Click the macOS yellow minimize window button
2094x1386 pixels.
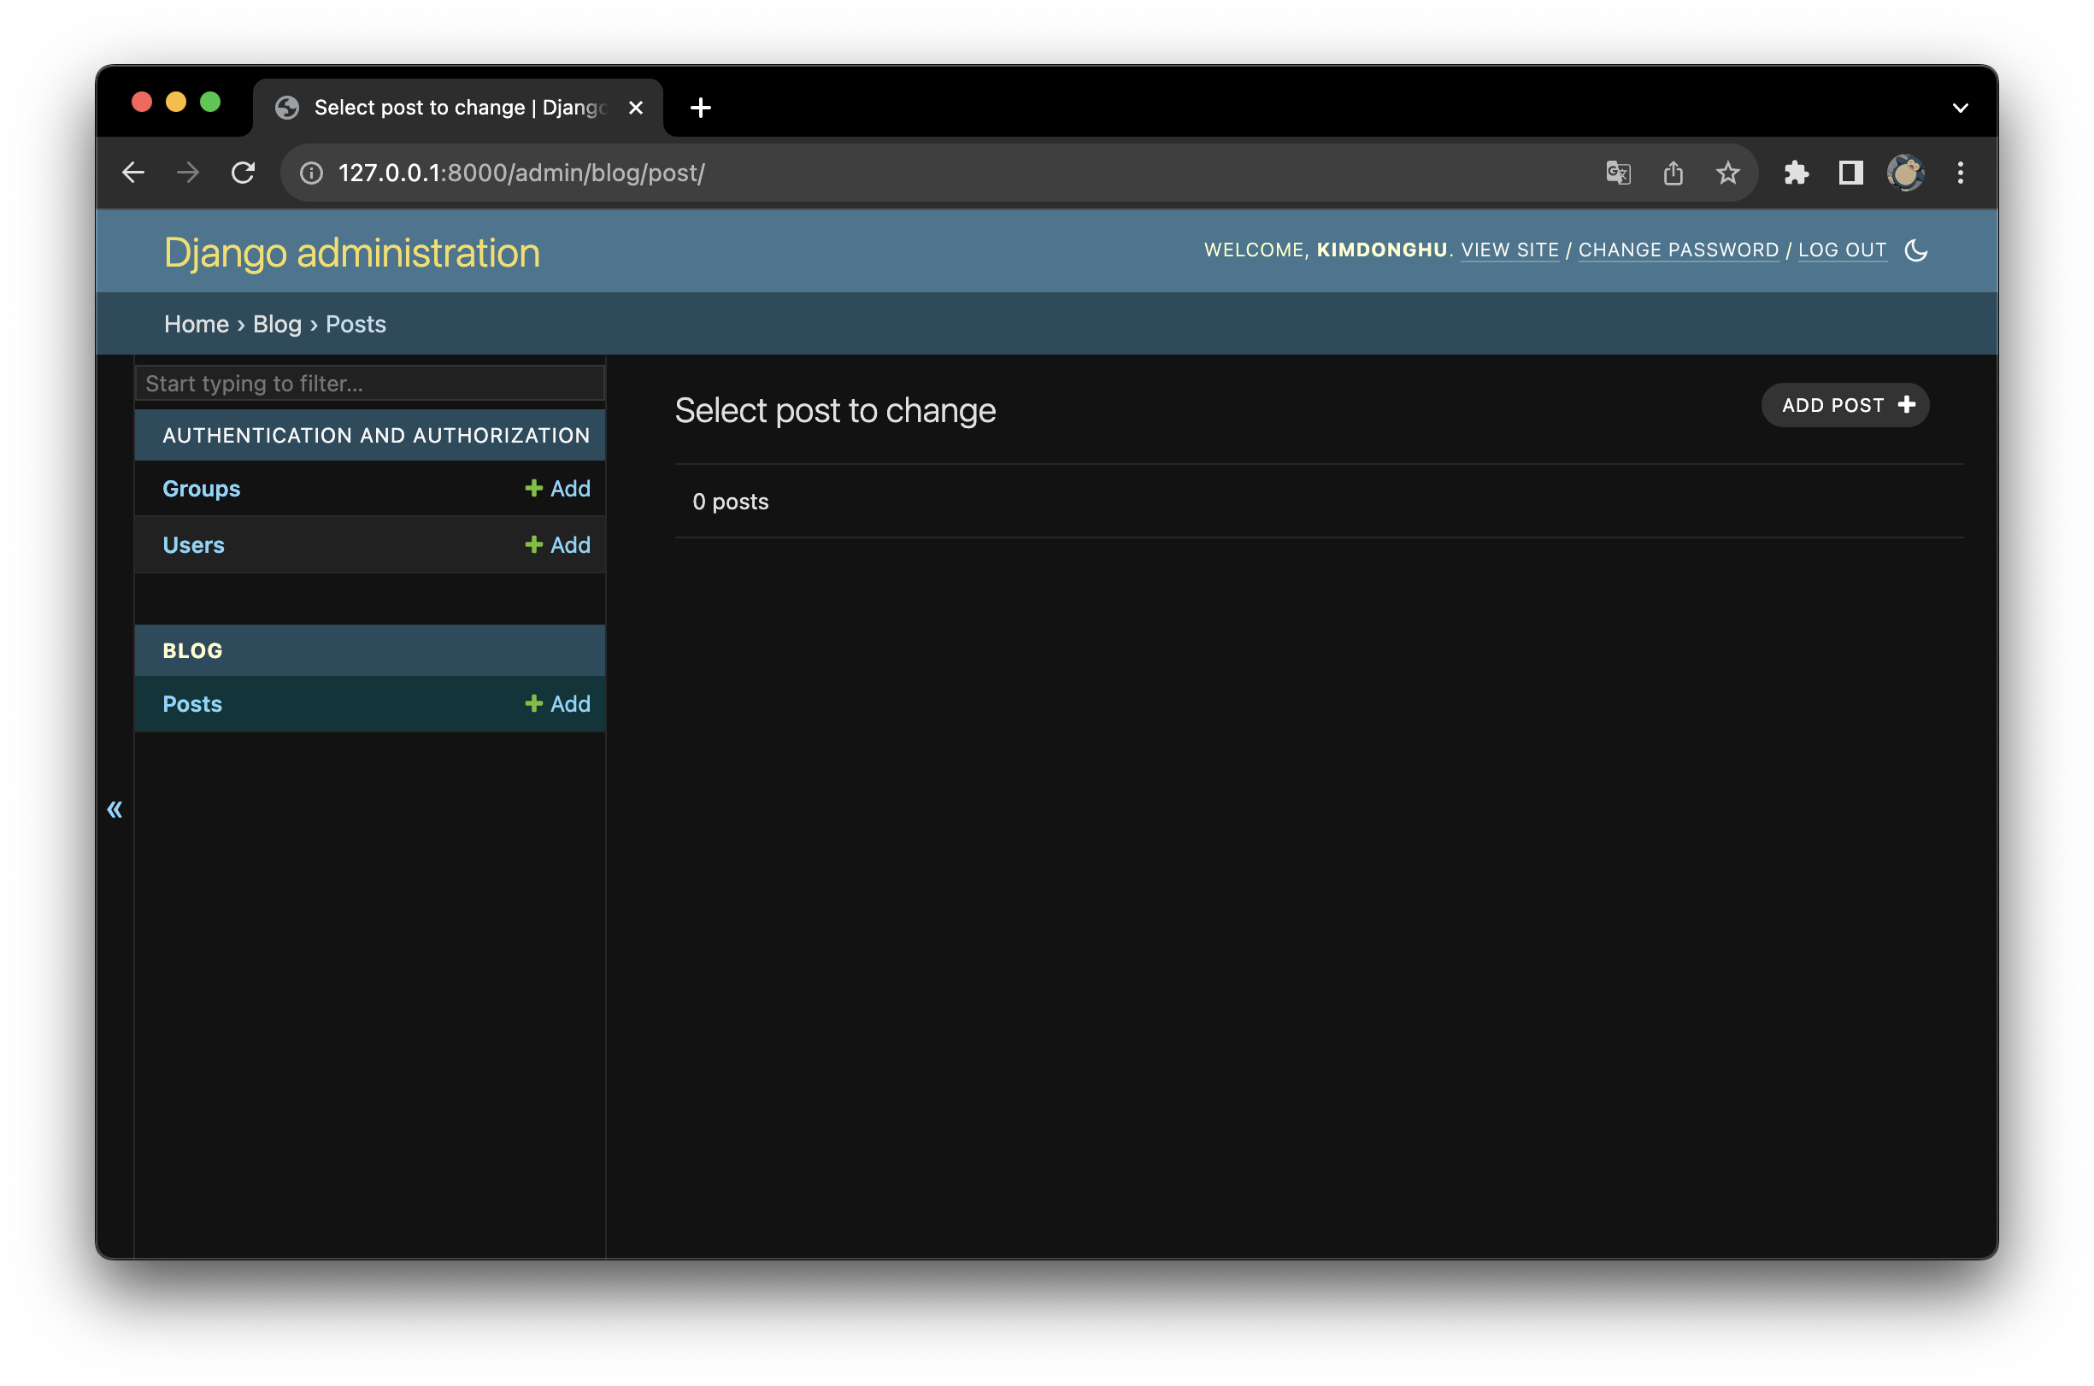176,102
